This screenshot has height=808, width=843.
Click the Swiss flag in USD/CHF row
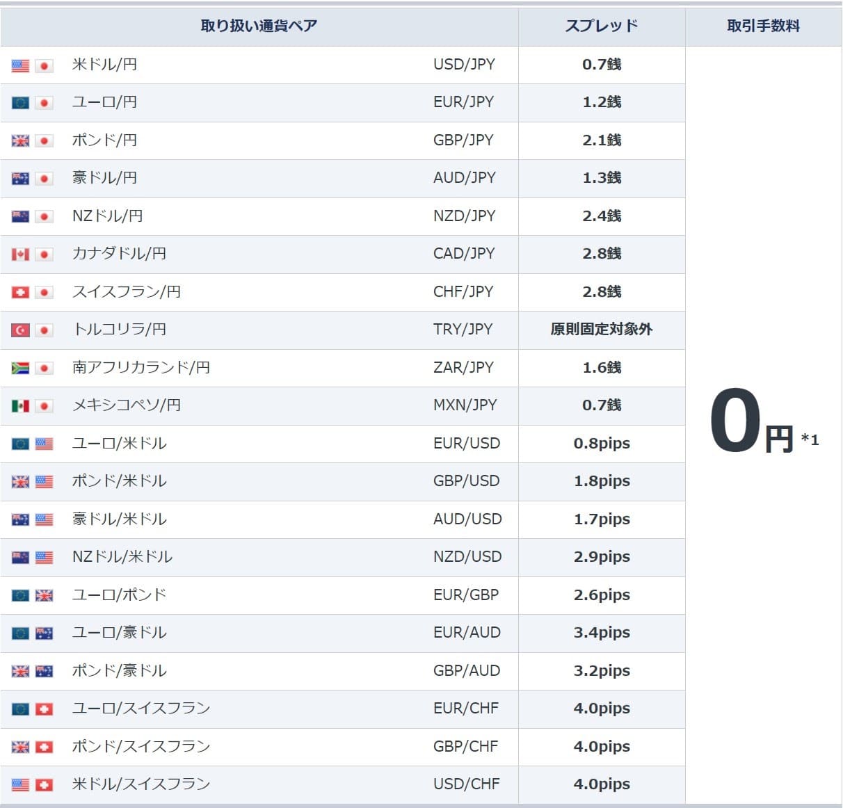44,784
